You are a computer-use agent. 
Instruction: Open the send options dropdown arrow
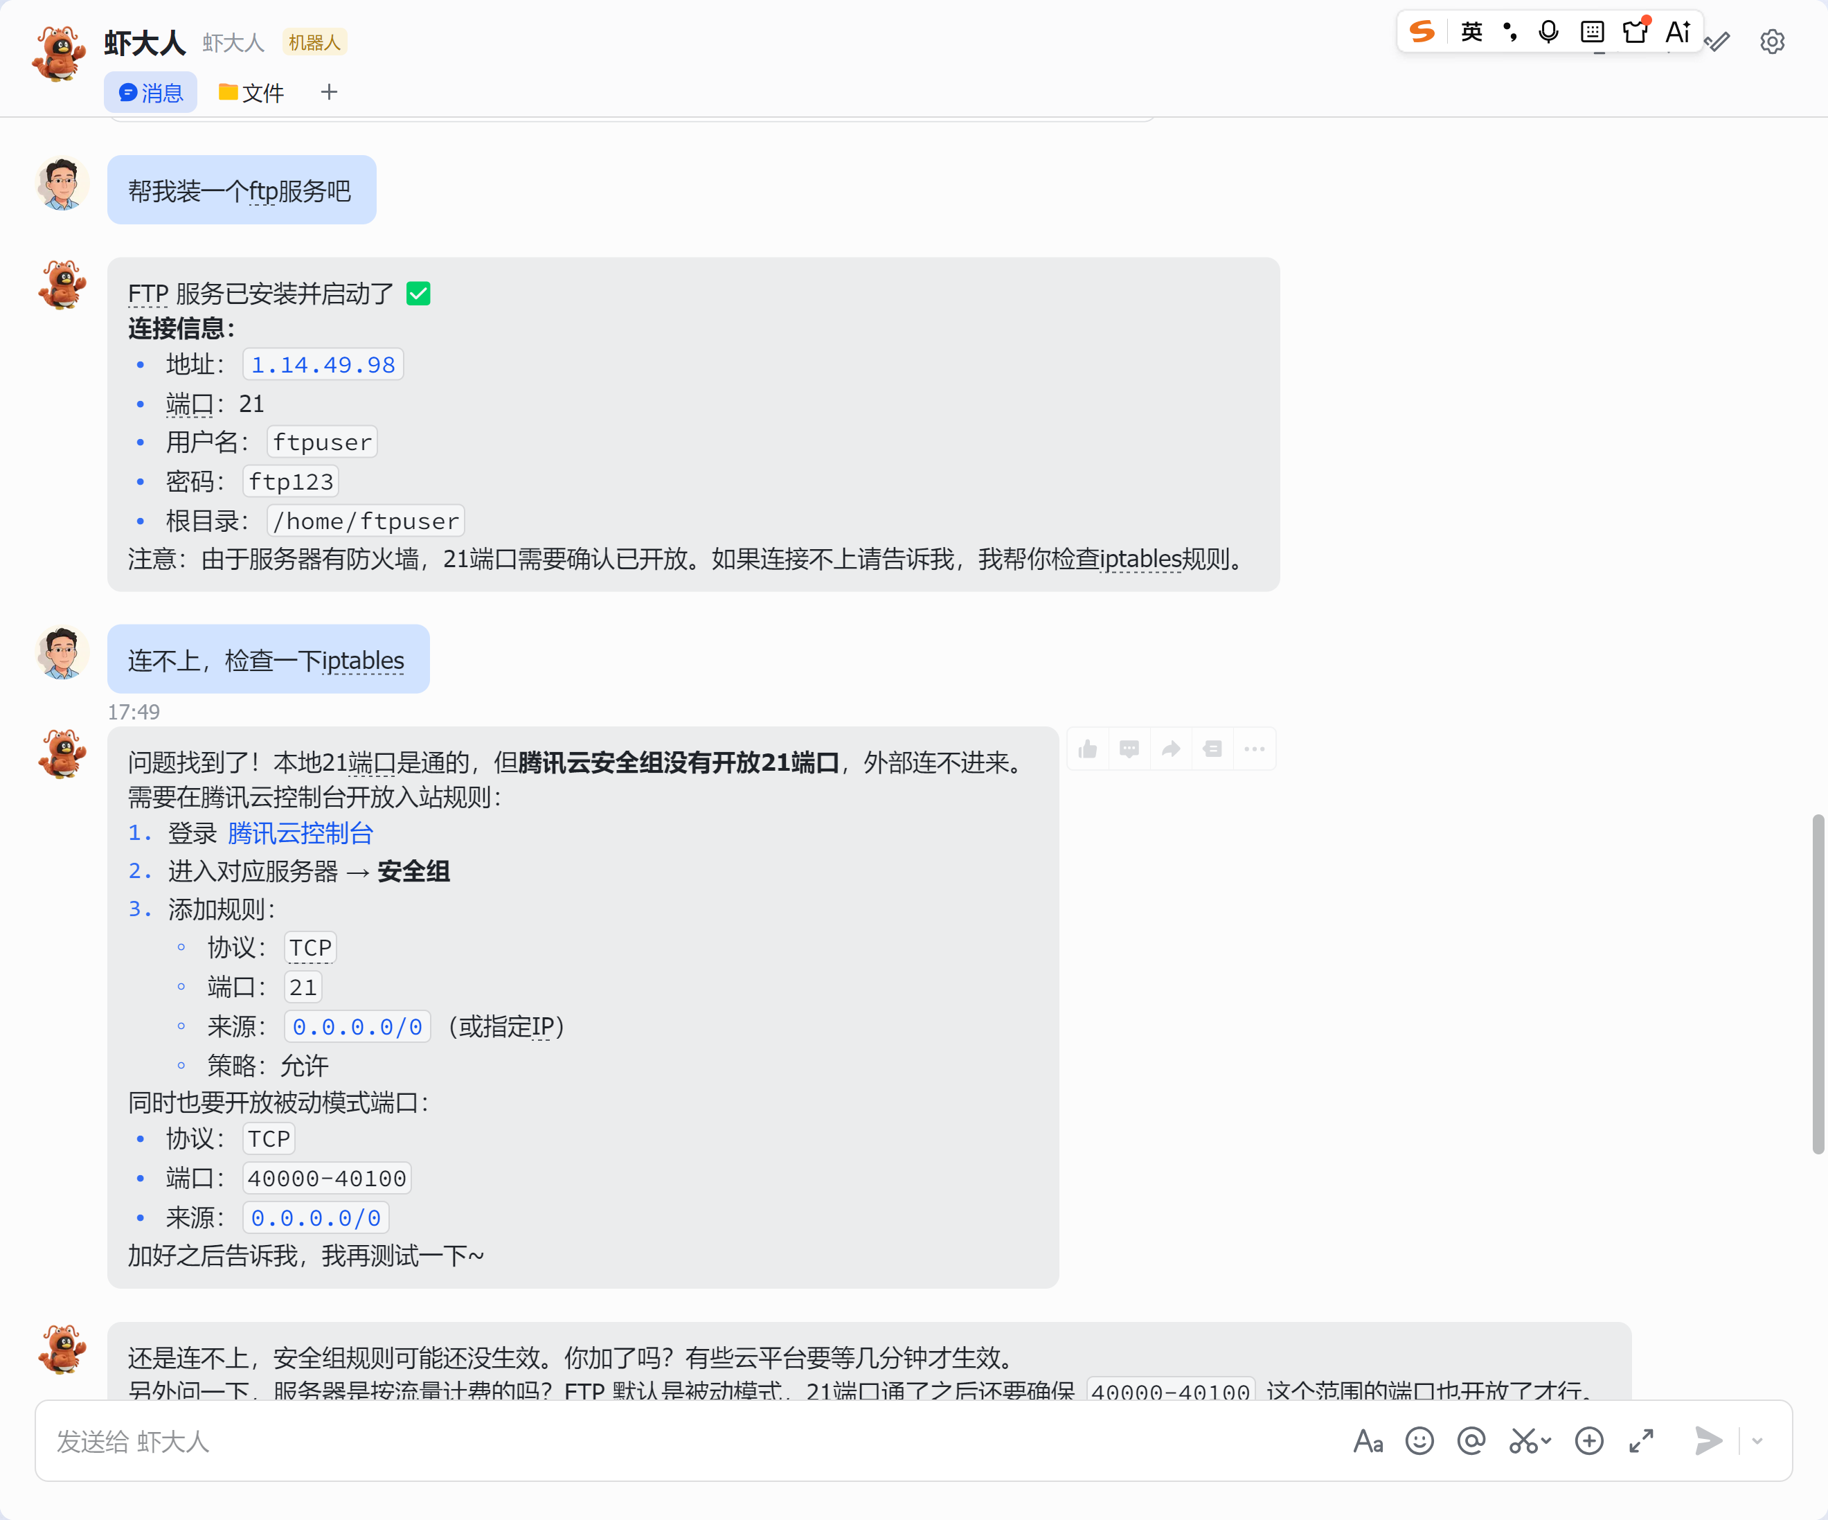point(1757,1442)
